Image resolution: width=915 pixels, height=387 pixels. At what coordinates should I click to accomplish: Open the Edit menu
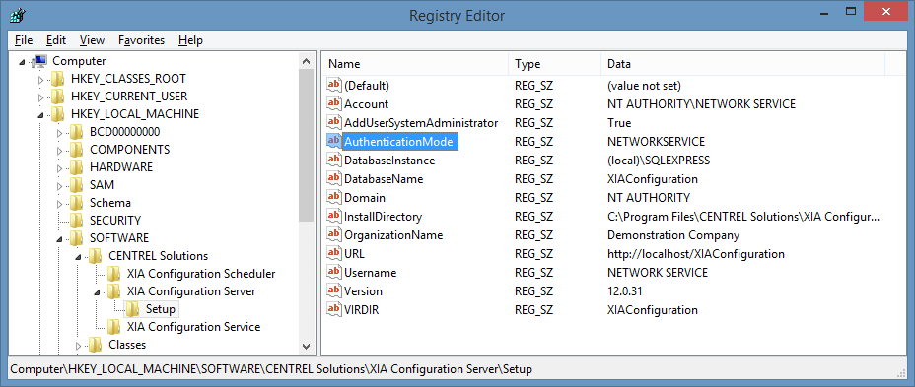click(x=56, y=40)
